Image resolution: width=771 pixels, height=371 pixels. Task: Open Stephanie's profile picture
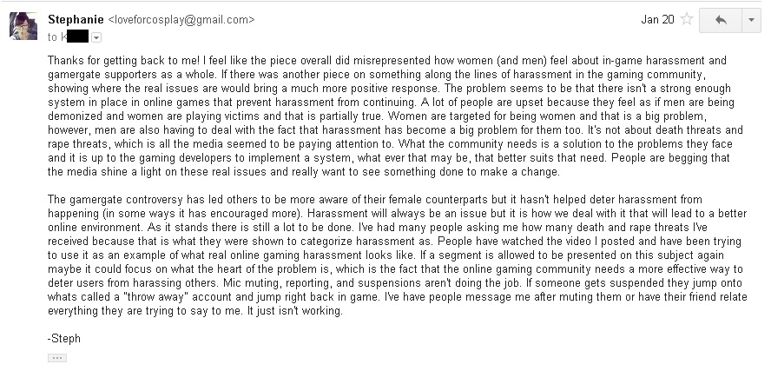tap(23, 26)
